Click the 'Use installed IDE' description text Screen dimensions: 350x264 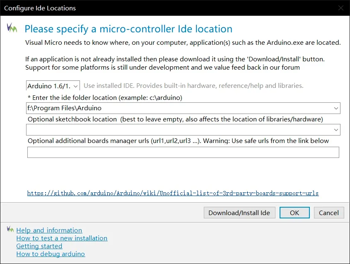tap(193, 86)
